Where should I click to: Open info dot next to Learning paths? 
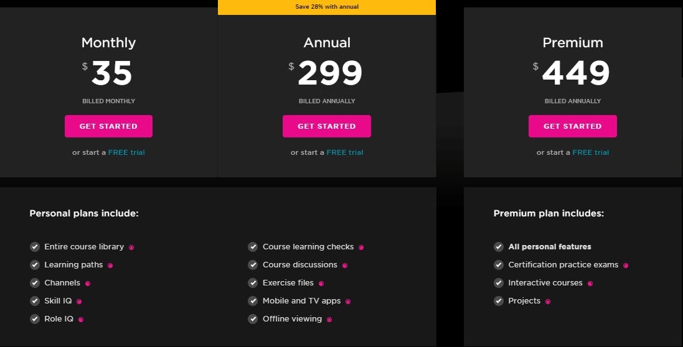click(x=110, y=266)
